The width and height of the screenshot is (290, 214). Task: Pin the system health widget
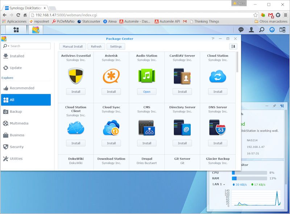pos(274,106)
